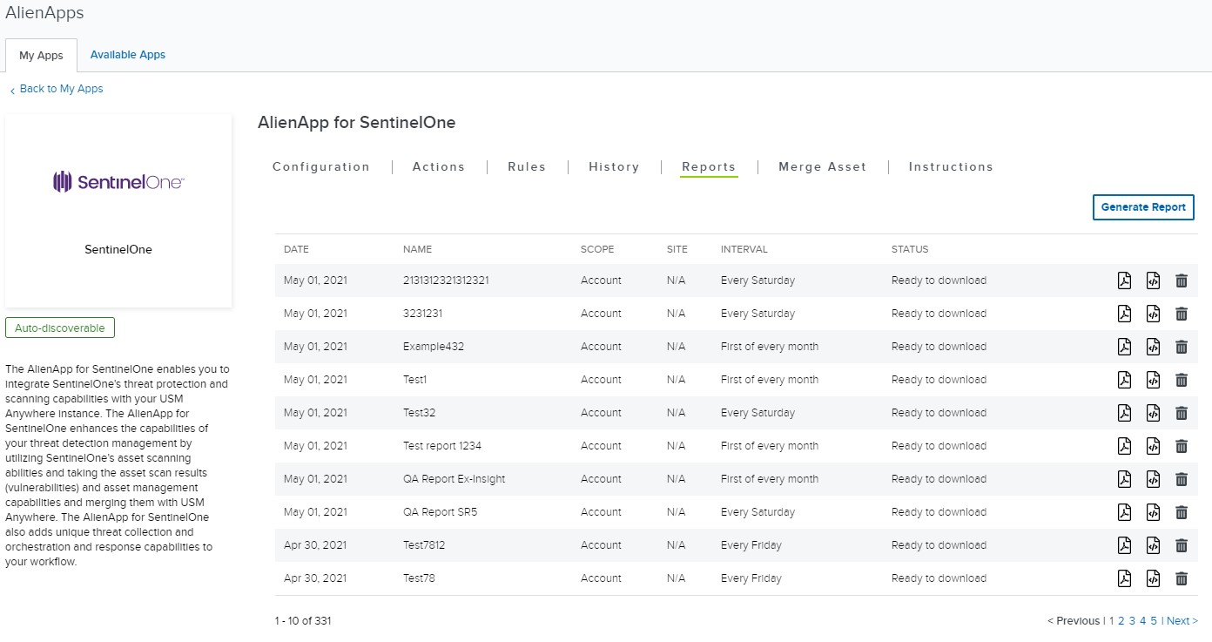
Task: Delete the Example432 report
Action: coord(1182,347)
